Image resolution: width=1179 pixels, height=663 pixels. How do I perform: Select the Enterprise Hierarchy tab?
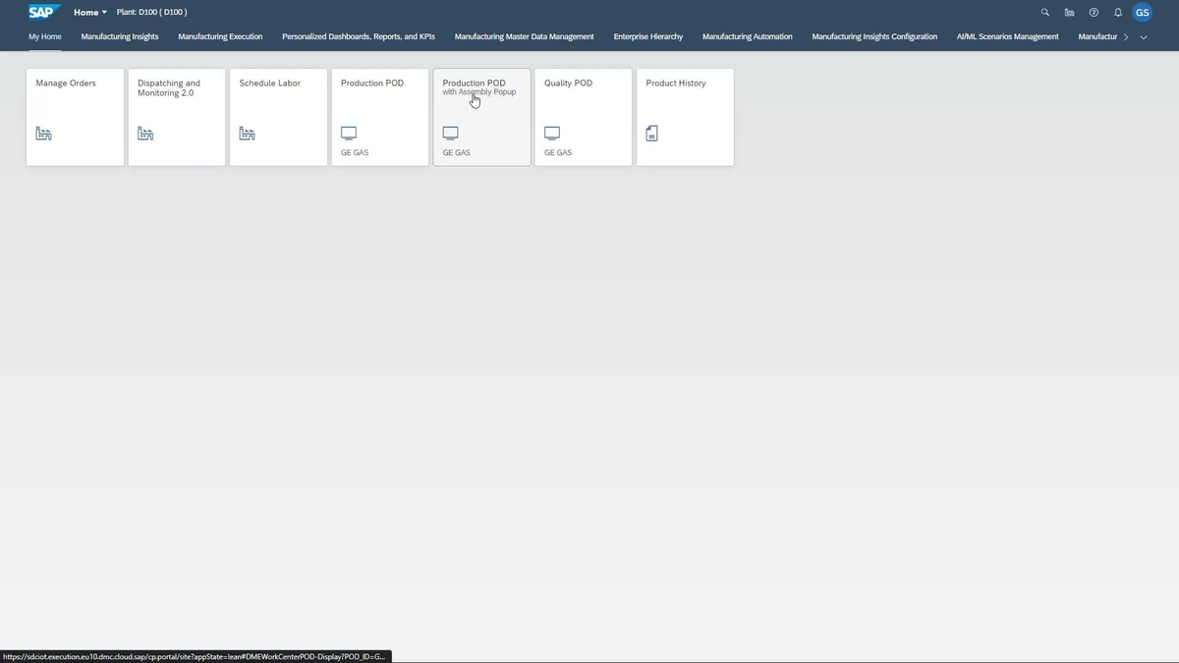coord(647,36)
